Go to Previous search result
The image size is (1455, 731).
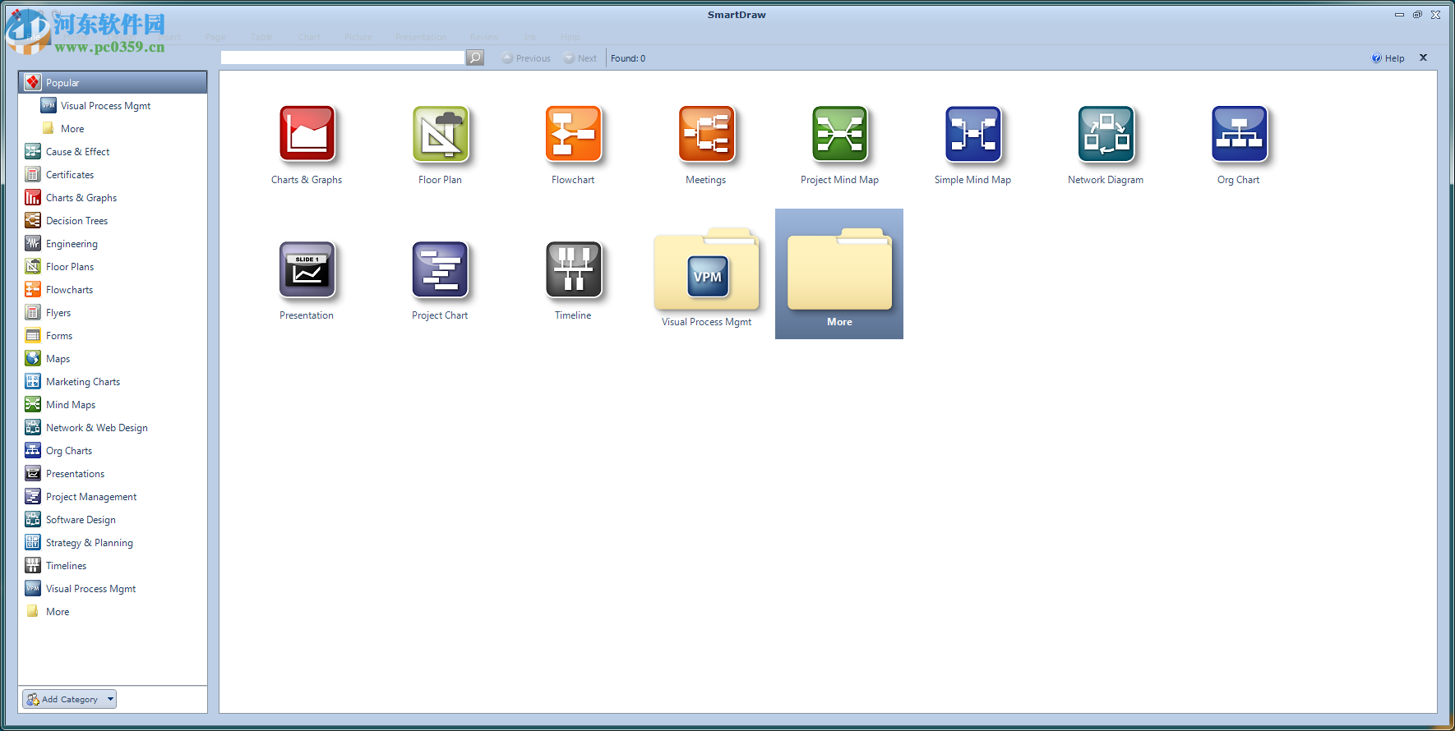coord(526,58)
